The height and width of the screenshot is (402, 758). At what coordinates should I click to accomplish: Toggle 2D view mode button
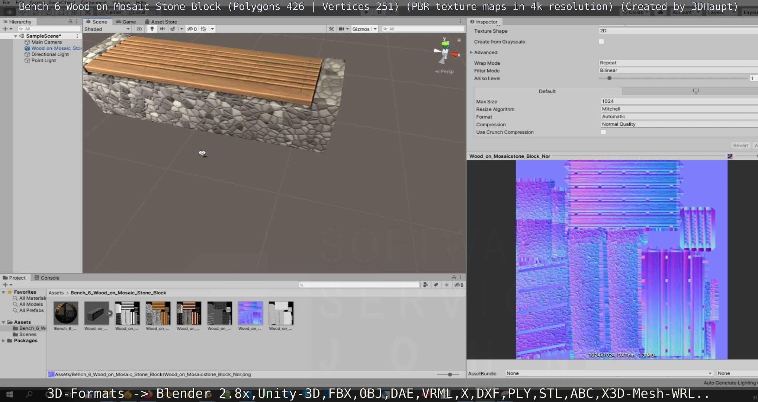[x=139, y=29]
